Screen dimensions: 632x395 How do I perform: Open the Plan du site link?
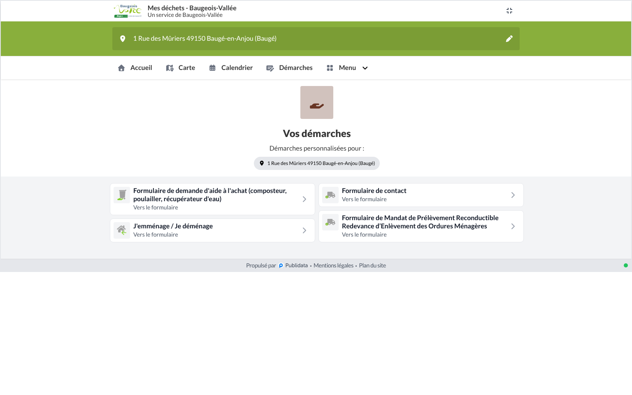(x=372, y=265)
